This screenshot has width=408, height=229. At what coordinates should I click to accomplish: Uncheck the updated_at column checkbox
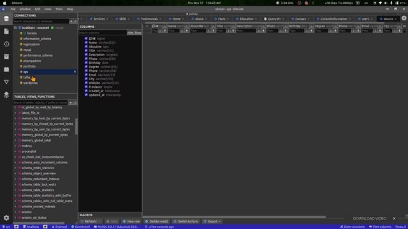point(86,95)
